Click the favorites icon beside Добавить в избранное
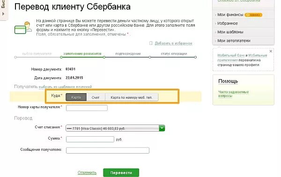 [x=151, y=43]
